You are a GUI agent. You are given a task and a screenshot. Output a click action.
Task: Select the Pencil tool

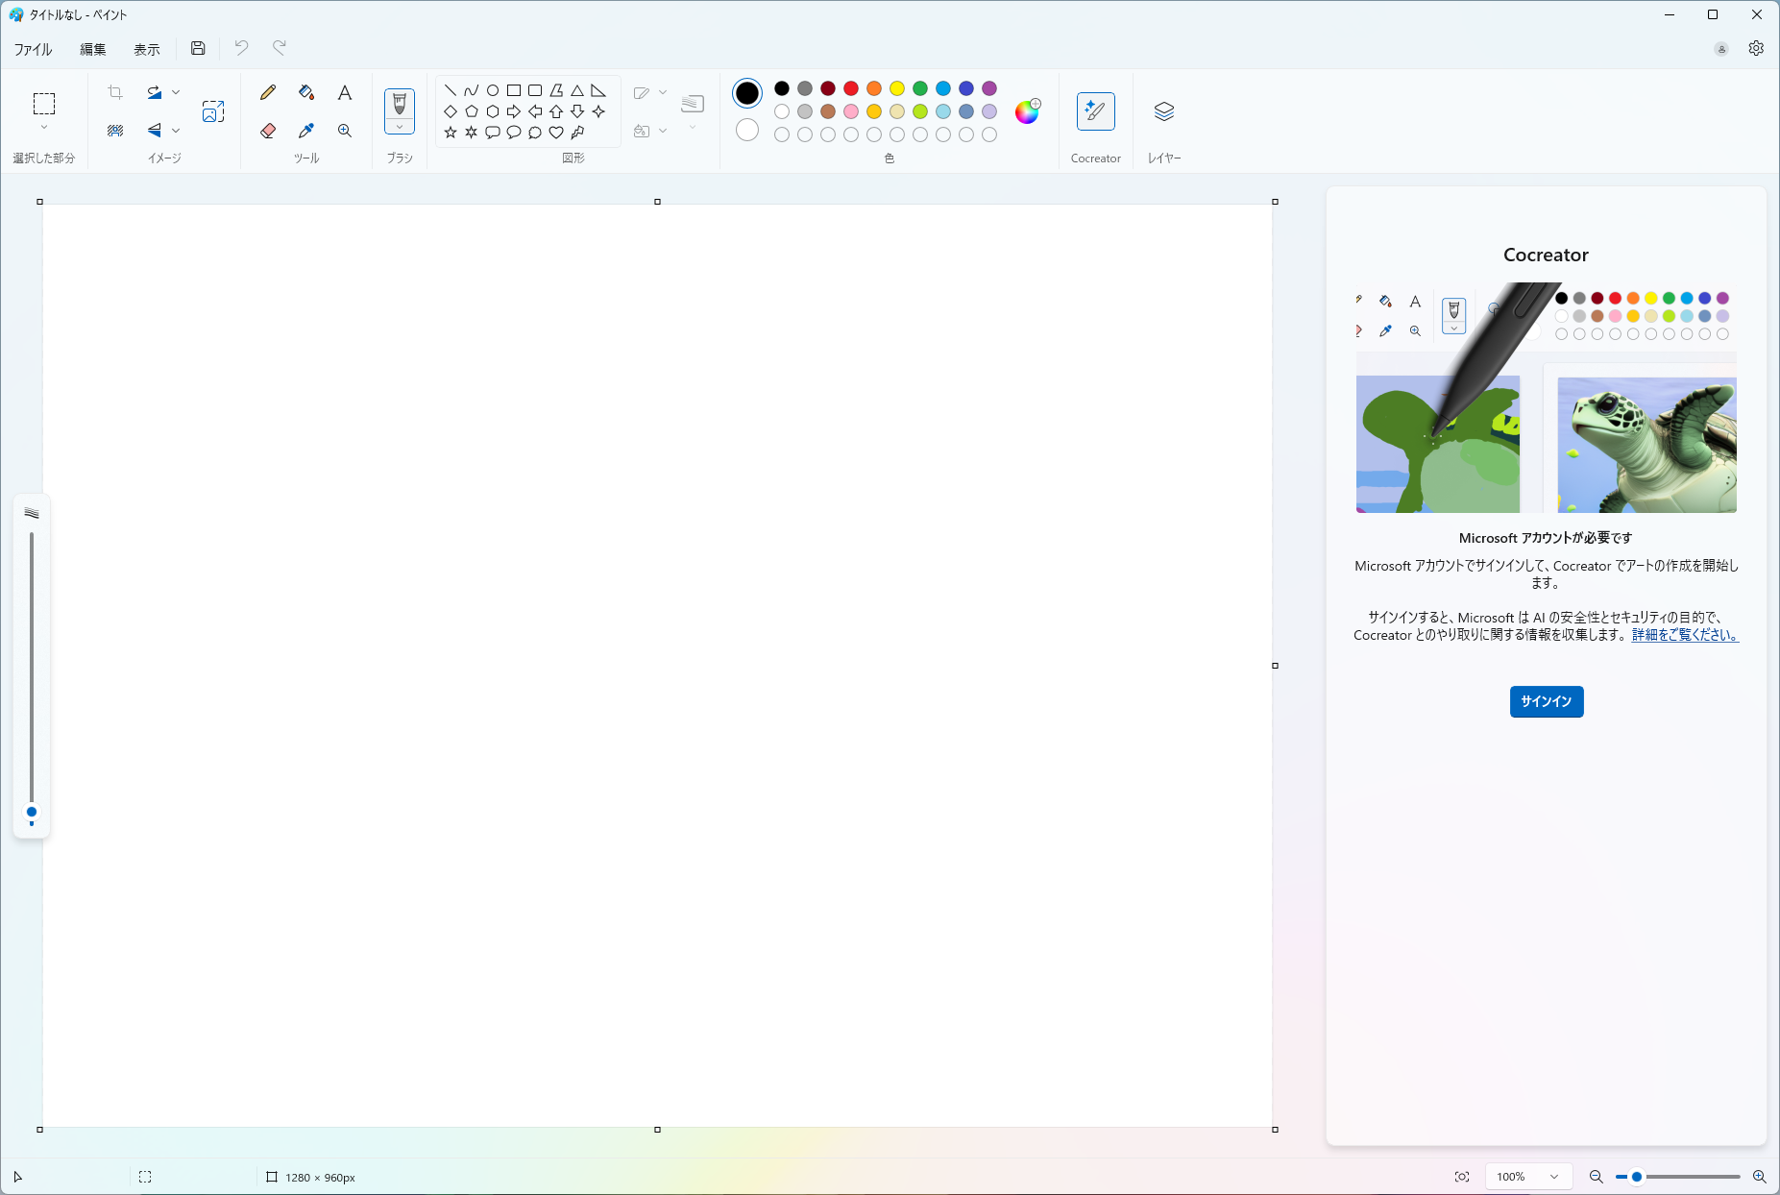pos(268,92)
